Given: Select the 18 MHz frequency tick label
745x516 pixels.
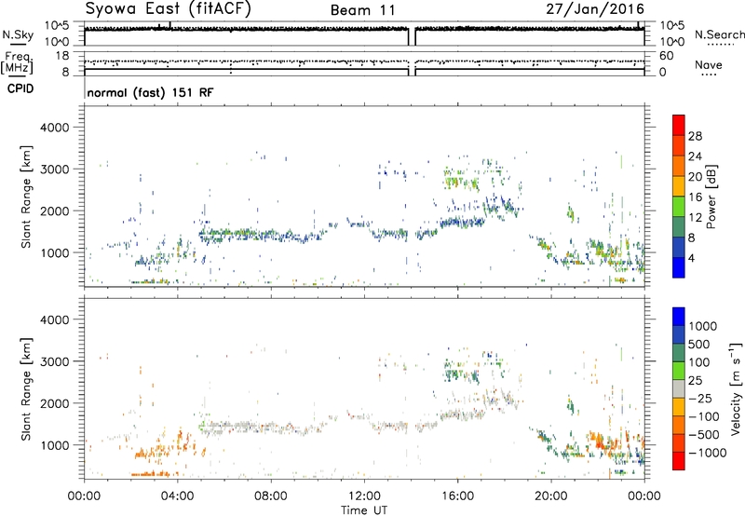Looking at the screenshot, I should [x=61, y=56].
